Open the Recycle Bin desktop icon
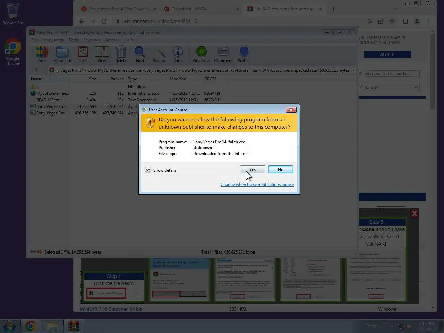This screenshot has width=444, height=333. click(13, 14)
